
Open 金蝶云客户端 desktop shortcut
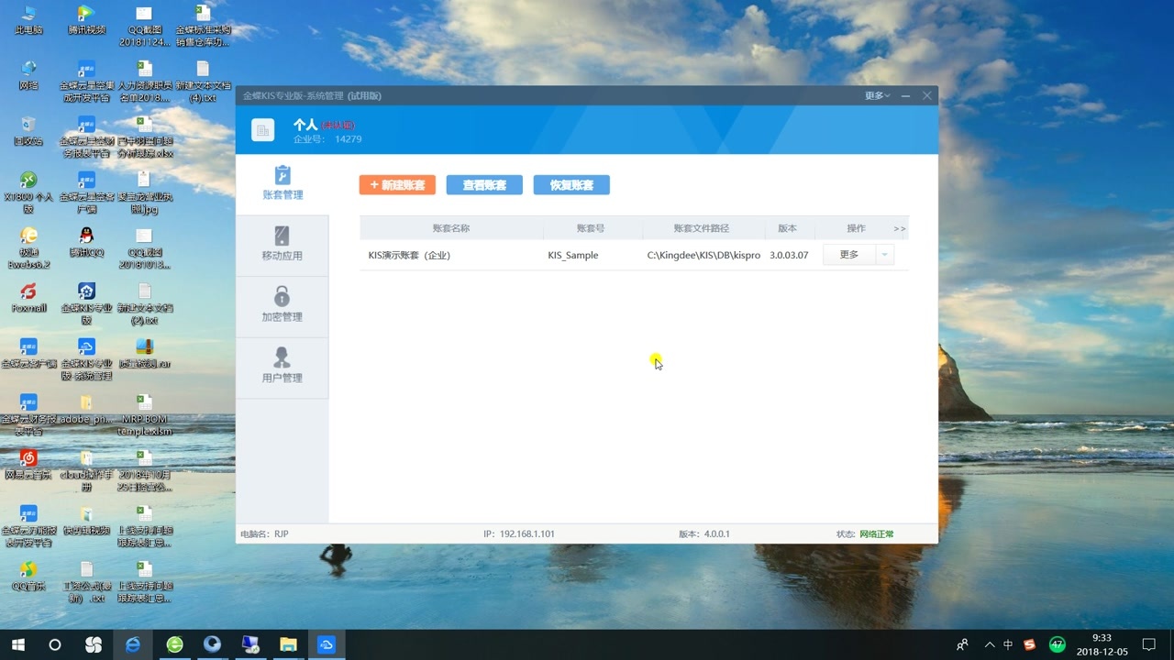click(28, 352)
